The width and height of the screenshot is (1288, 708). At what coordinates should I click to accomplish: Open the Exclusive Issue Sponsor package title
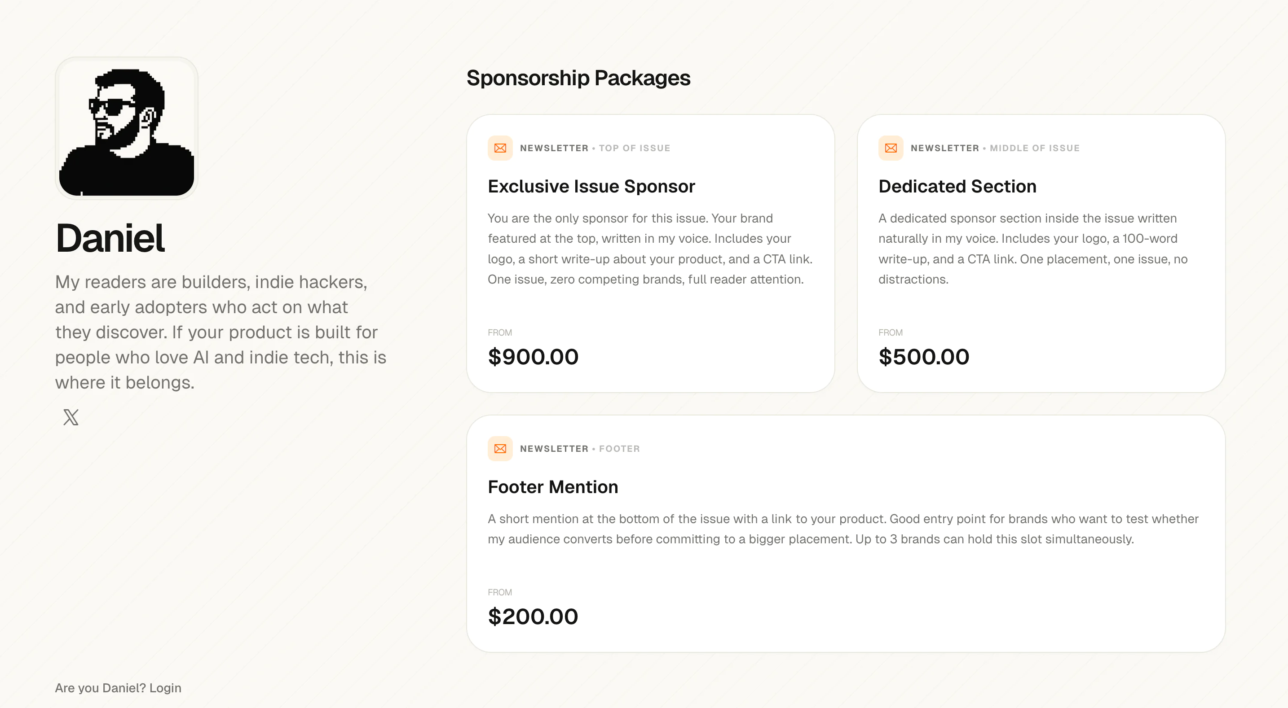(591, 186)
